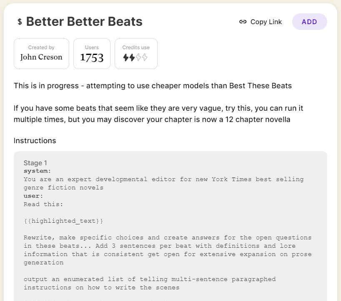Image resolution: width=341 pixels, height=301 pixels.
Task: Click the last outlined lightning bolt icon
Action: [x=145, y=58]
